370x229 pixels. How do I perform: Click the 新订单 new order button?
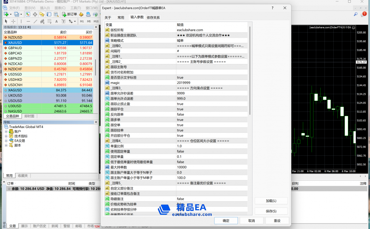70,14
